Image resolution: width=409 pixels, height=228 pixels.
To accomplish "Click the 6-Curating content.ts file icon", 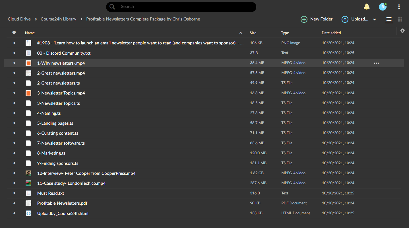I will pos(28,133).
